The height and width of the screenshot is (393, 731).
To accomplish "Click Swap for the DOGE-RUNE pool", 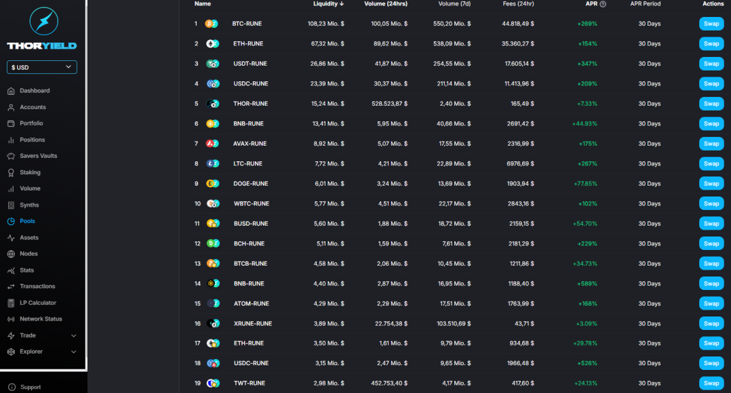I will coord(711,184).
